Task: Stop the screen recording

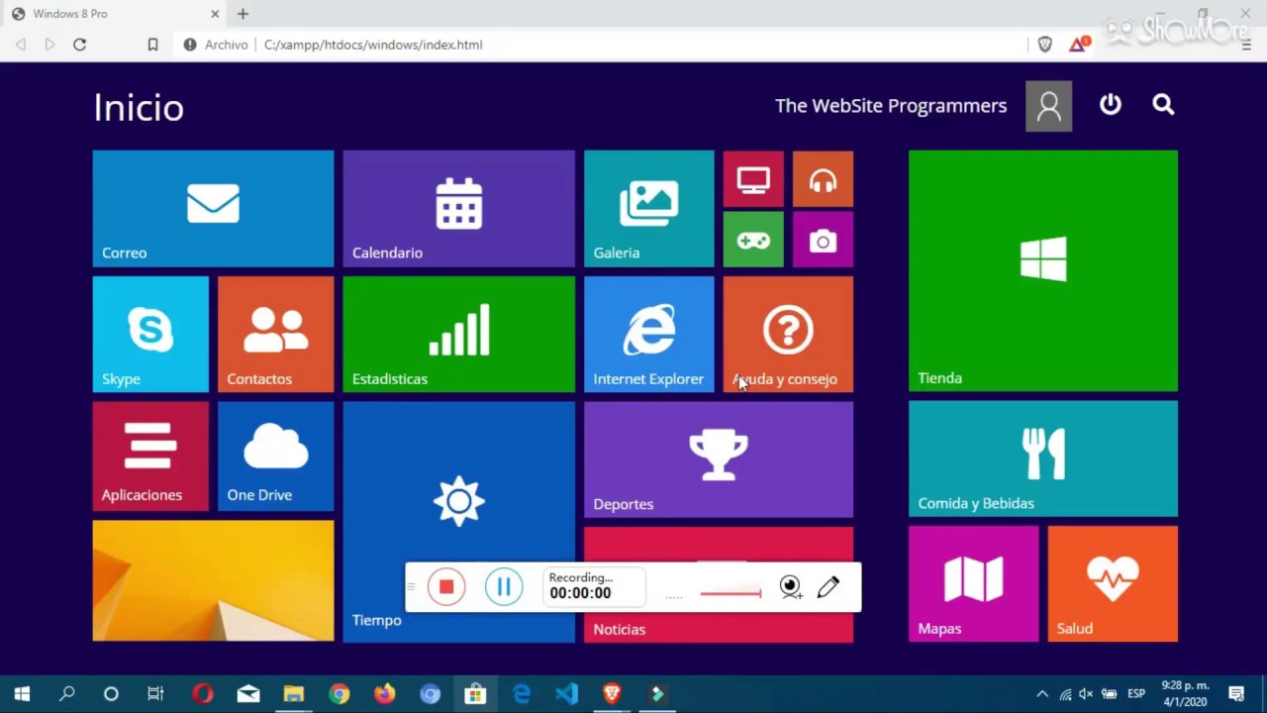Action: pyautogui.click(x=446, y=587)
